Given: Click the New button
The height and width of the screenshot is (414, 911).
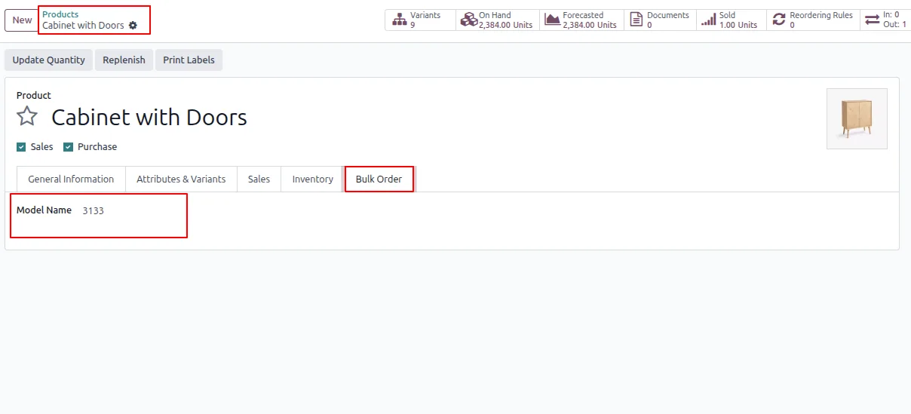Looking at the screenshot, I should click(x=22, y=20).
